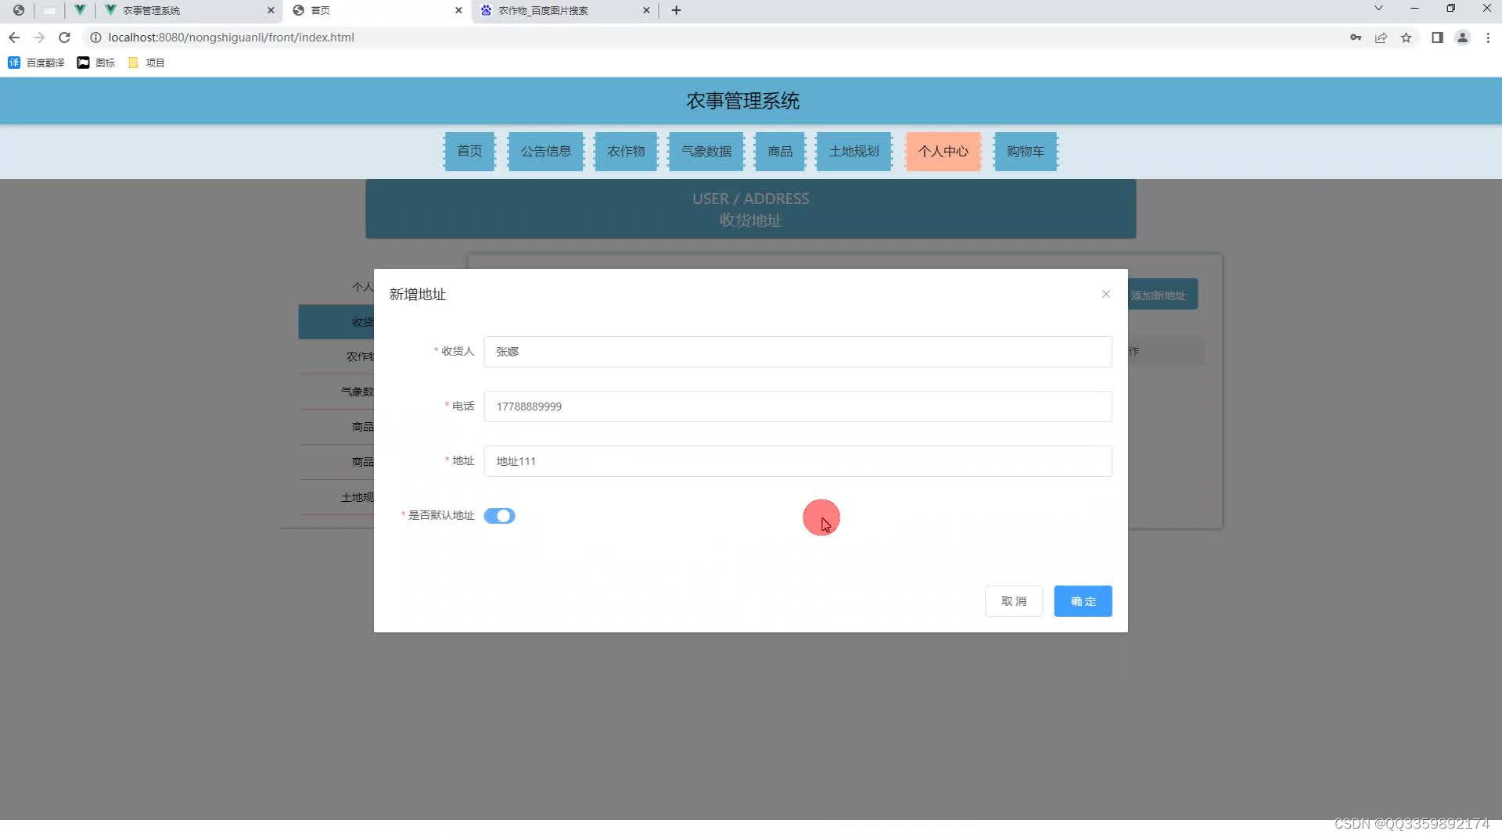Open the 百度翻译 bookmark
Viewport: 1502px width, 838px height.
(x=36, y=63)
